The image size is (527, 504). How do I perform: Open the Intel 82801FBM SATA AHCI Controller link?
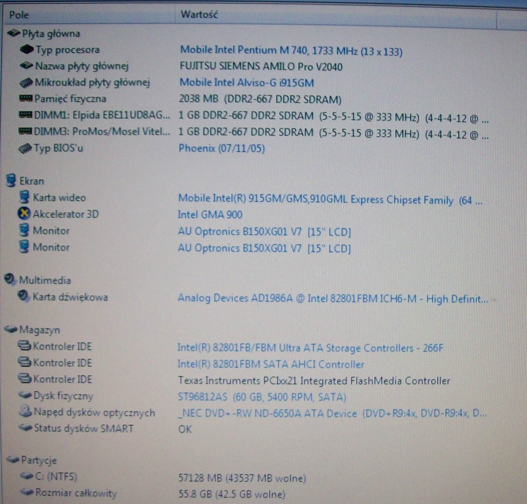271,364
